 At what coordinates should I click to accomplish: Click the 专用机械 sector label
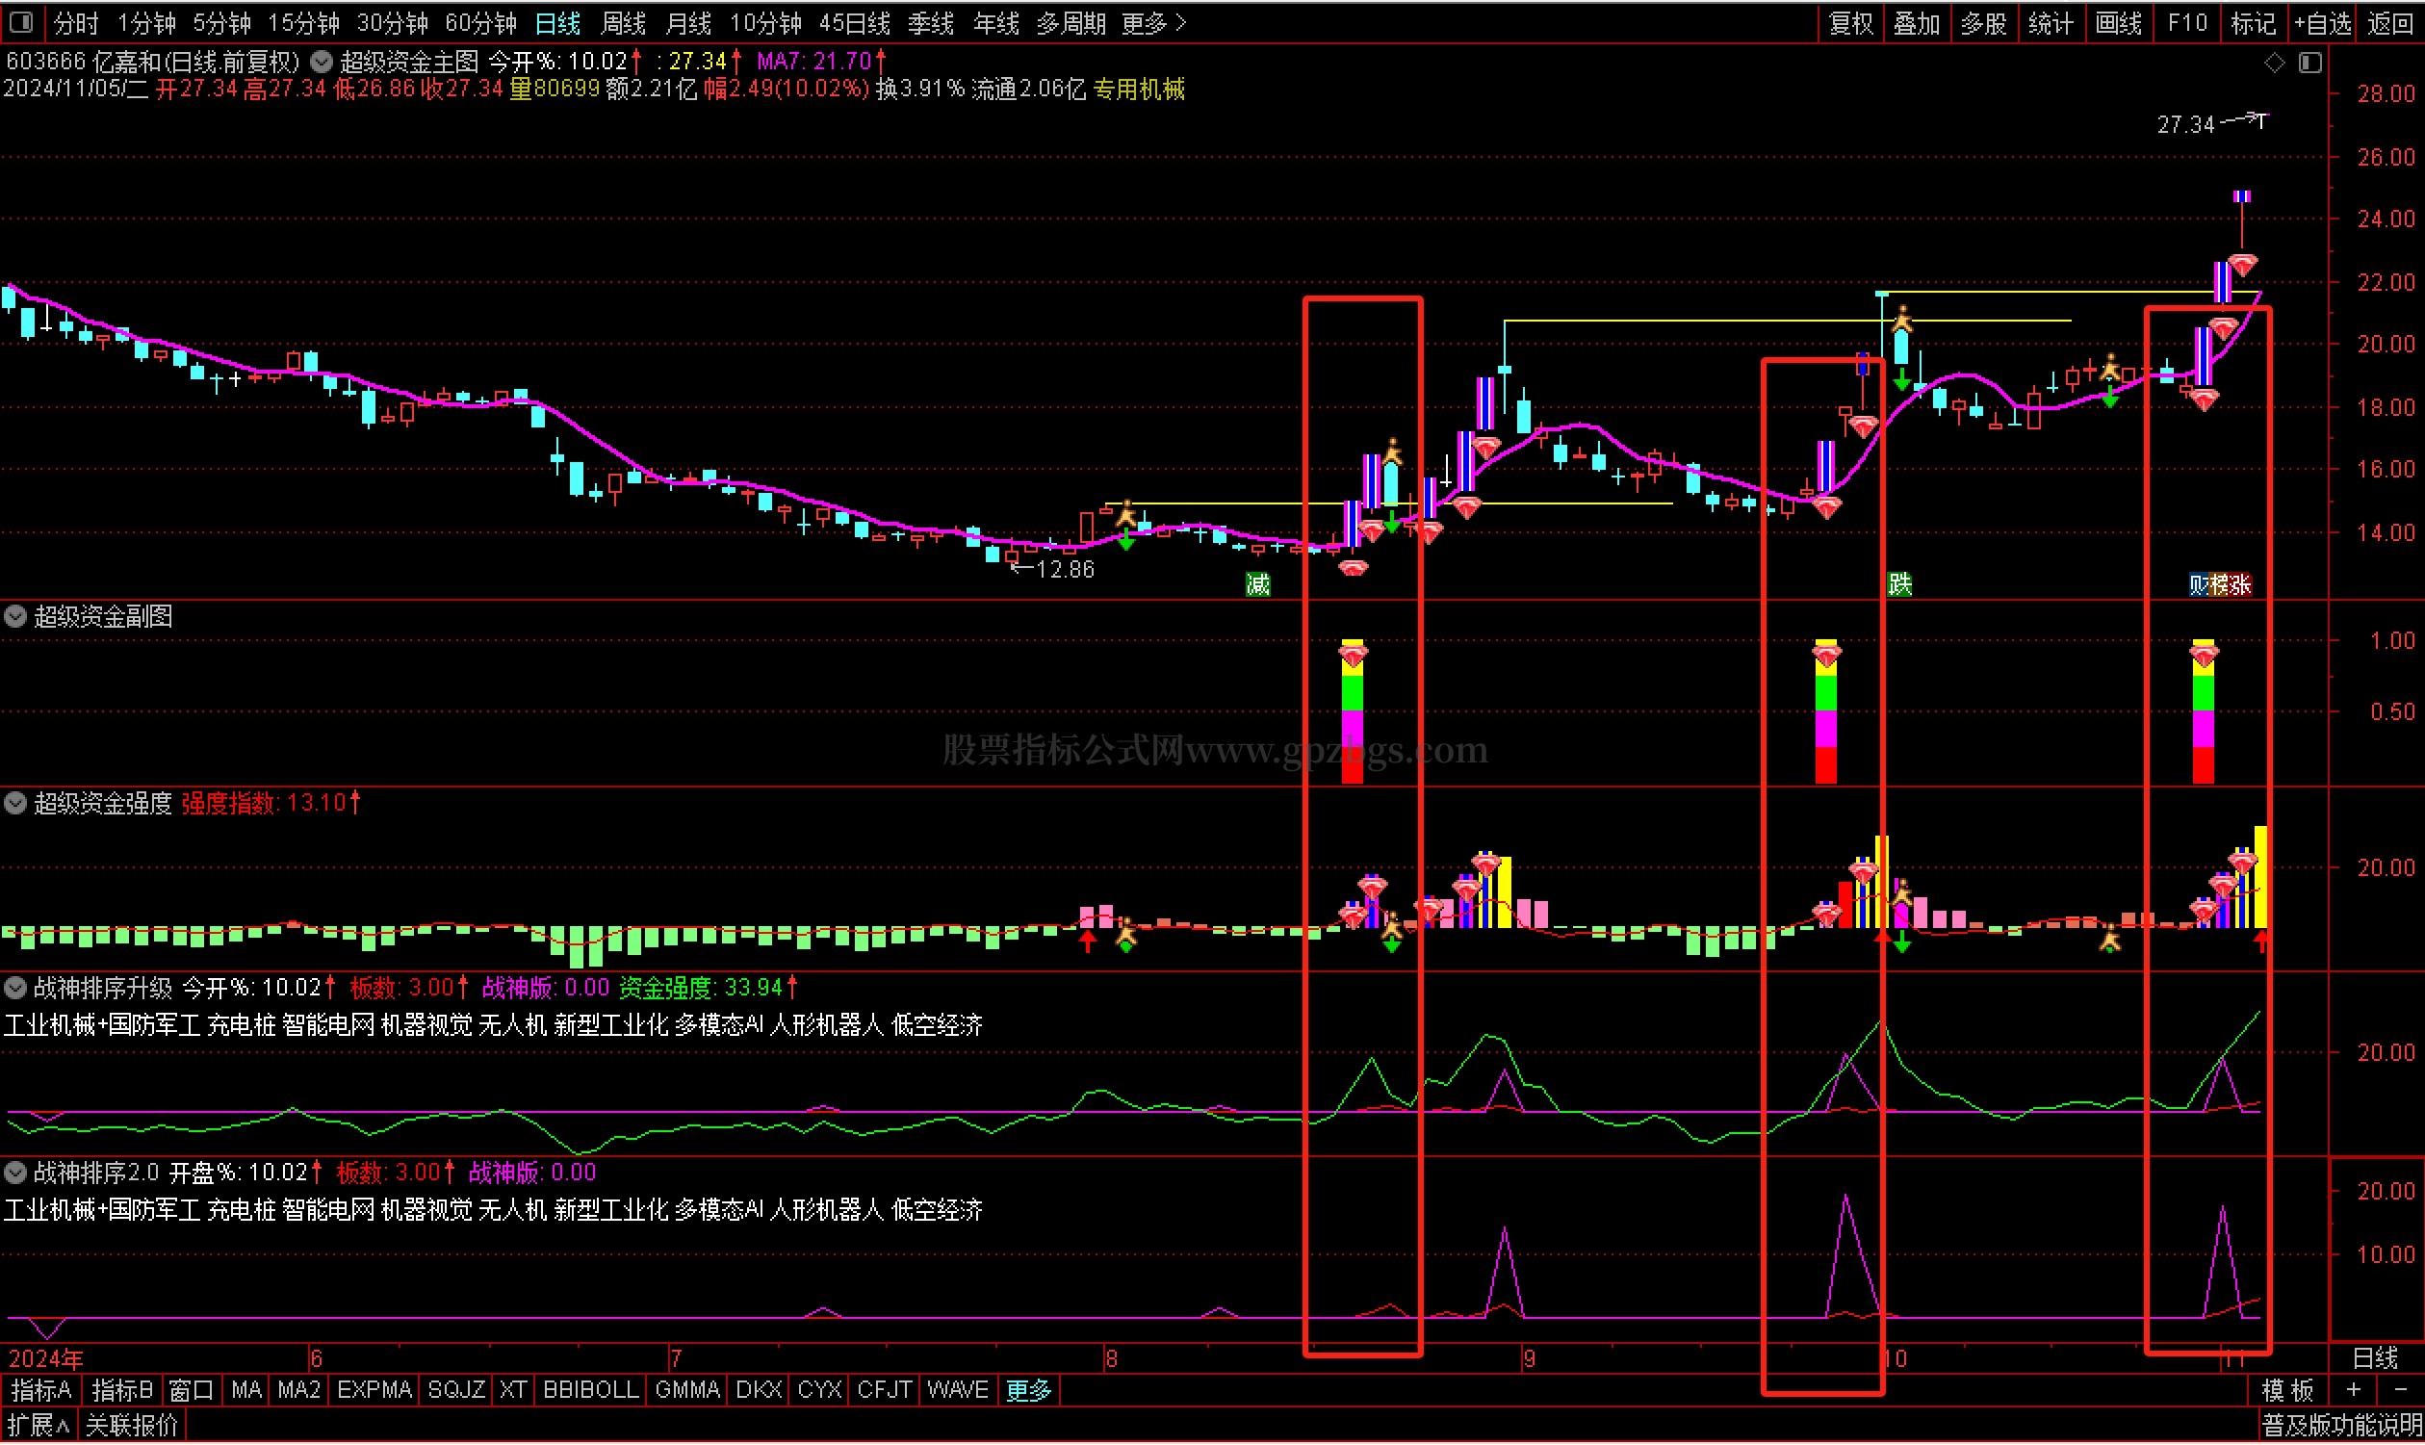(x=1138, y=90)
